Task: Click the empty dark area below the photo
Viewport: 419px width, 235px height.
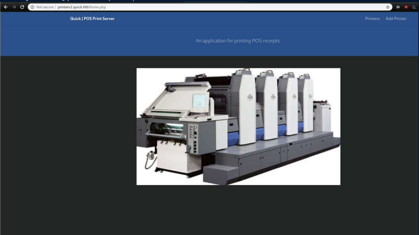Action: (x=237, y=209)
